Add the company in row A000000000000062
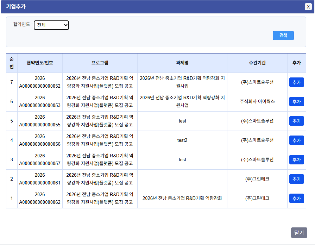The image size is (315, 245). coord(296,199)
